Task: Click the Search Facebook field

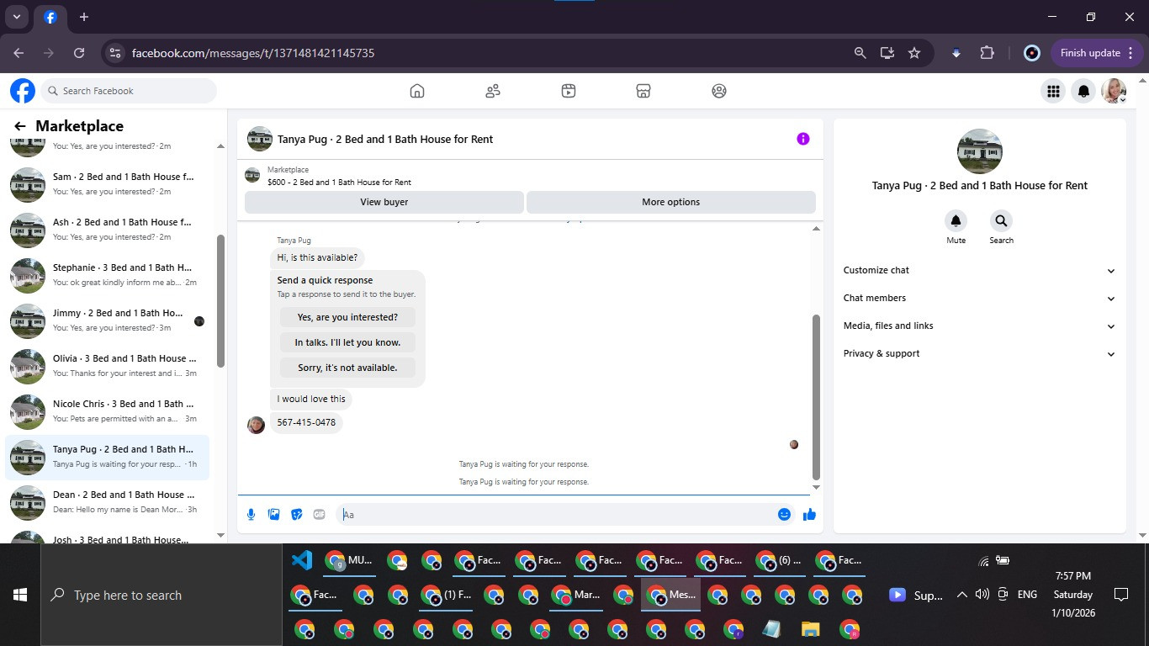Action: [129, 91]
